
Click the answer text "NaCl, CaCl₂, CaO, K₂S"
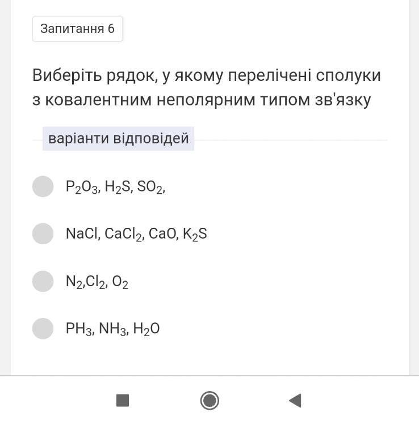pos(136,234)
